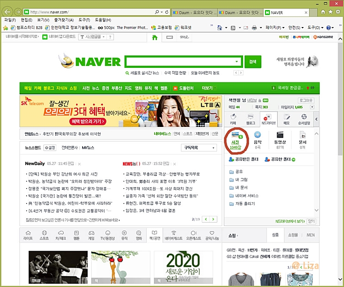344x287 pixels.
Task: Open TV/동영상 category icon
Action: 107,236
